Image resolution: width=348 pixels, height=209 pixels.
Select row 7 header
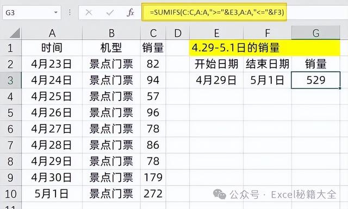[11, 145]
